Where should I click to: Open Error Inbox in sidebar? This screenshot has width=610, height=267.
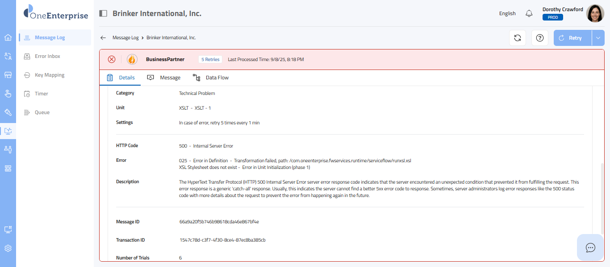pos(47,56)
